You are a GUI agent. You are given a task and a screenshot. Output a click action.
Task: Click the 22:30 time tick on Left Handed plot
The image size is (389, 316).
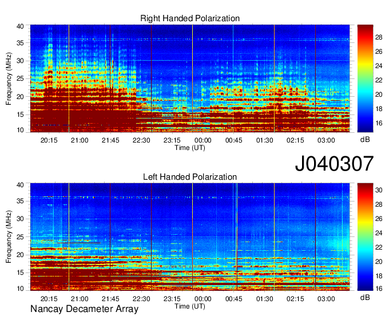[141, 299]
